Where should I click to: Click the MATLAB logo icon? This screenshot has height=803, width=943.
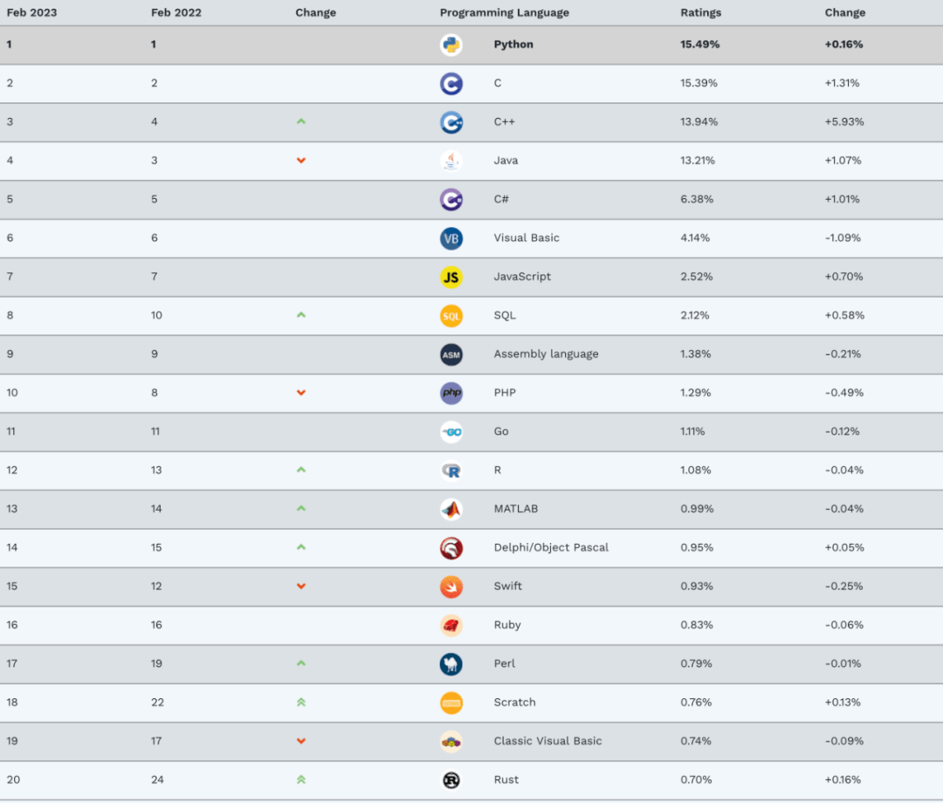click(x=451, y=510)
